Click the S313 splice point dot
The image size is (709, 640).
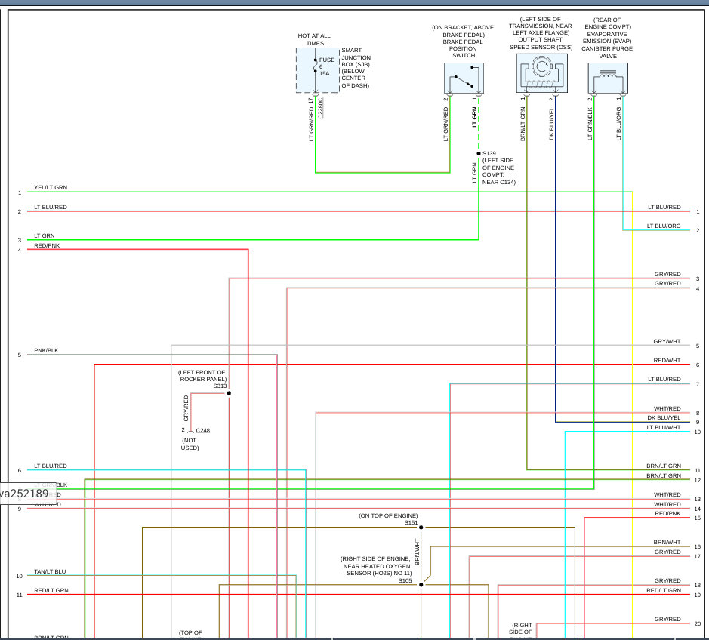tap(229, 393)
